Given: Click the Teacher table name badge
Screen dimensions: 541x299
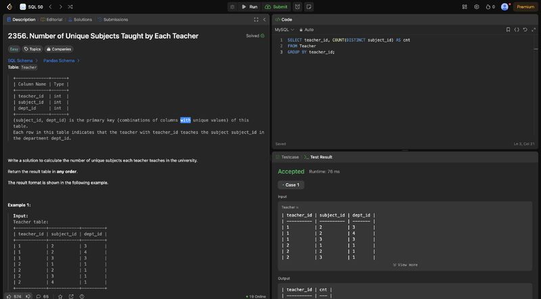Looking at the screenshot, I should tap(28, 68).
